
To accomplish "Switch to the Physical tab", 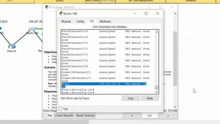I will tap(66, 21).
